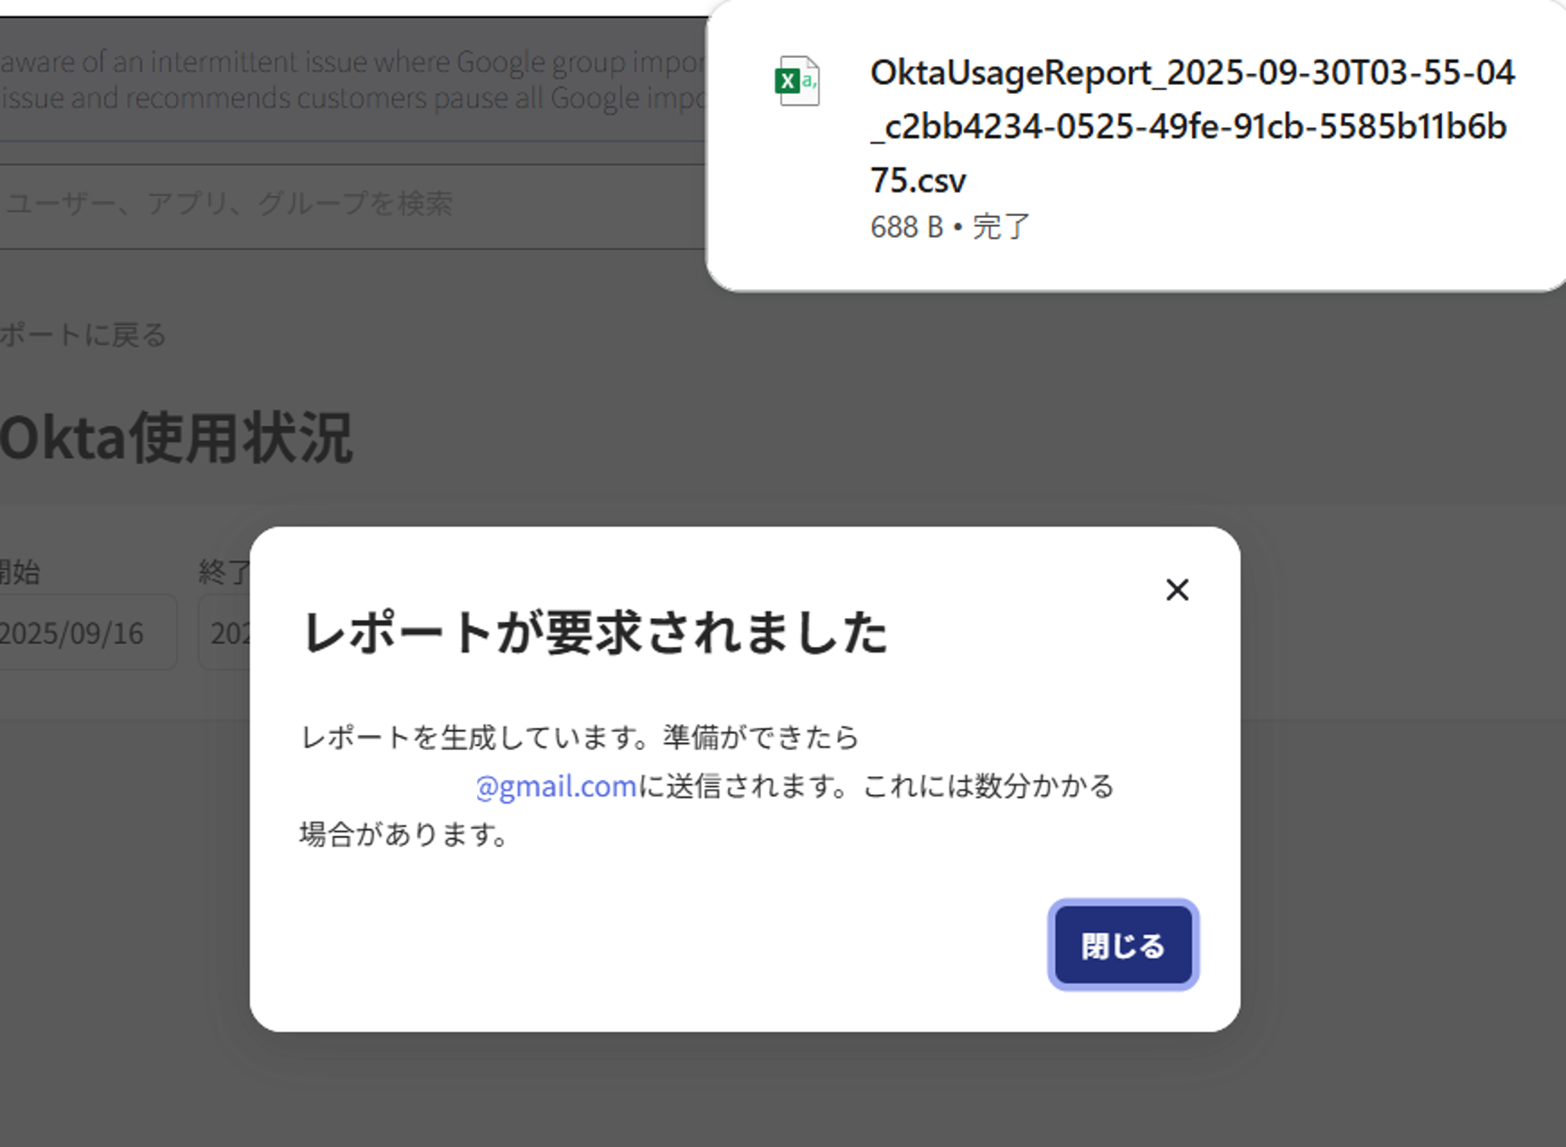The image size is (1566, 1147).
Task: Go back via レポートに戻る link
Action: tap(83, 335)
